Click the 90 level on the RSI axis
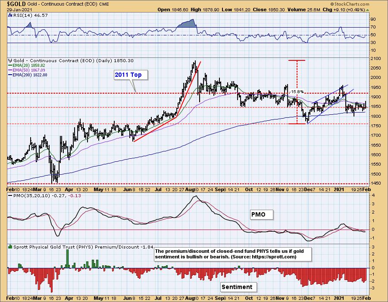This screenshot has height=302, width=388. tap(373, 19)
